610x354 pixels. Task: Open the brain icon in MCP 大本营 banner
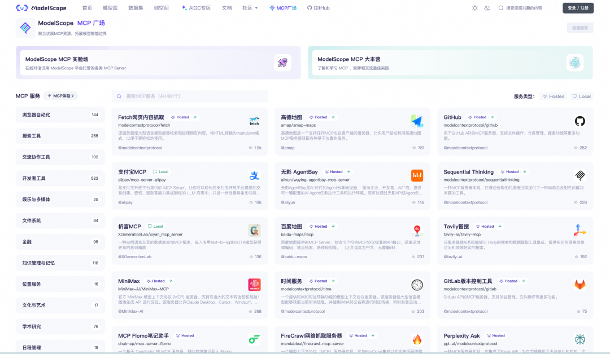pos(574,63)
